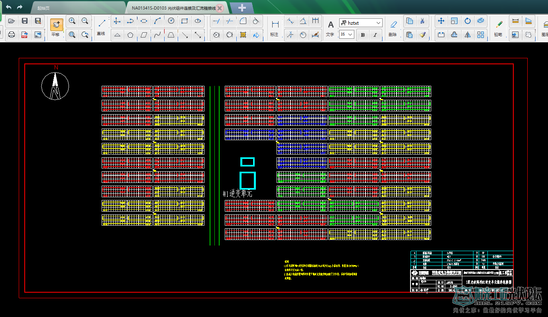Select the radius dimension tool
The height and width of the screenshot is (317, 548).
303,35
